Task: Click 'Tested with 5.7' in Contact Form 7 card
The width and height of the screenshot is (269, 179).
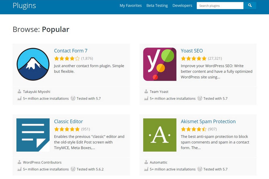Action: click(89, 99)
